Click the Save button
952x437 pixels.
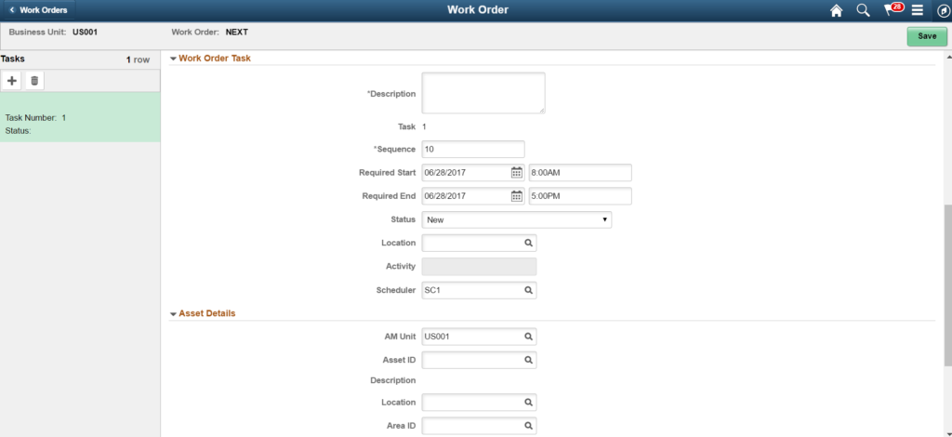(x=927, y=36)
